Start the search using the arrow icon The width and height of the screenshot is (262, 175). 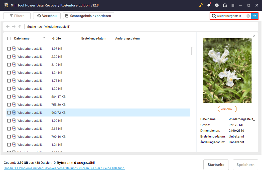pos(255,16)
